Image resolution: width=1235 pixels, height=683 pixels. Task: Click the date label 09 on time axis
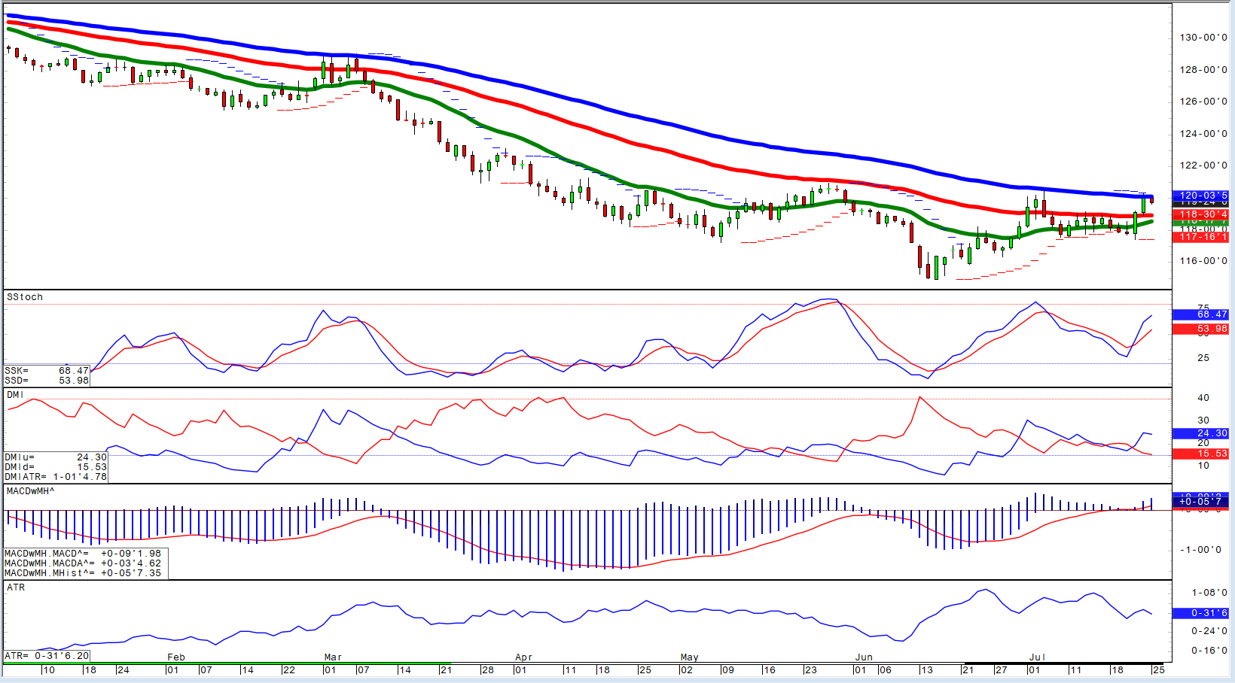click(727, 670)
